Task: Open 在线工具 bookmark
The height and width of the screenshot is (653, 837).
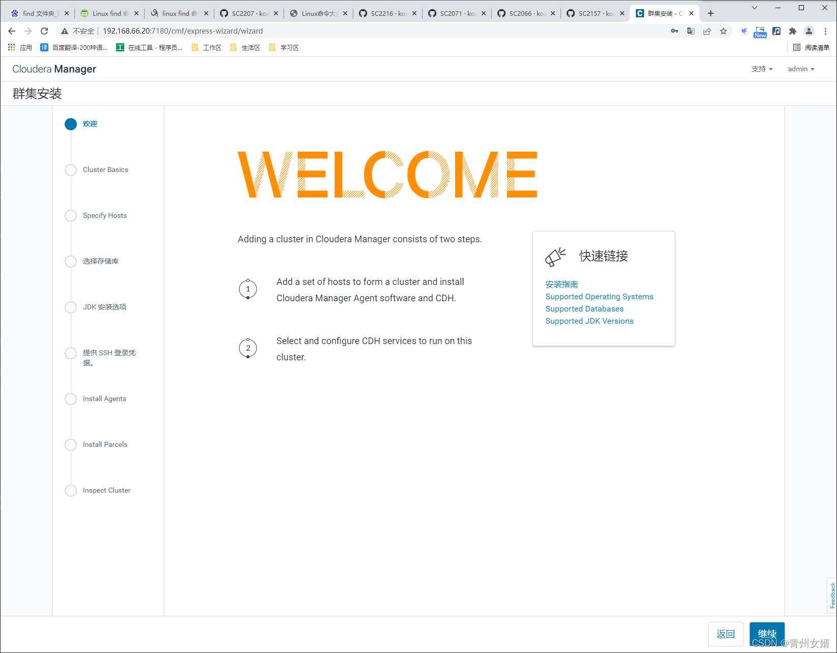Action: click(149, 47)
